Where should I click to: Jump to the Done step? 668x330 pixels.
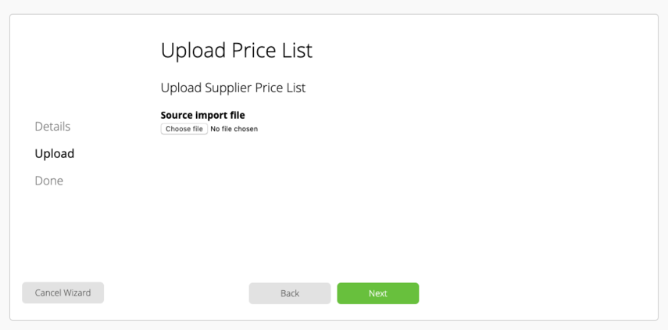point(49,181)
